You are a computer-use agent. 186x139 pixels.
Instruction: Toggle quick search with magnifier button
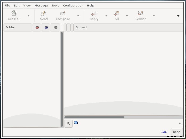click(x=68, y=124)
